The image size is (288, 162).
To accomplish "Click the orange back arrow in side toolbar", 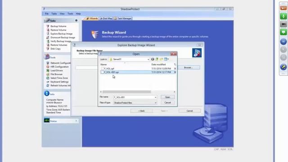I will [283, 9].
